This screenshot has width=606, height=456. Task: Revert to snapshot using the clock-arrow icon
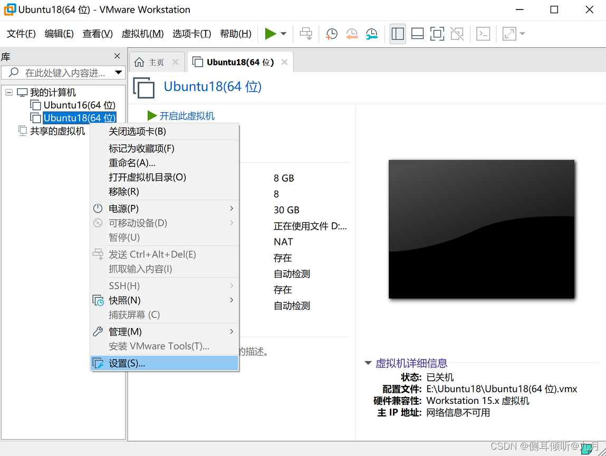click(351, 34)
